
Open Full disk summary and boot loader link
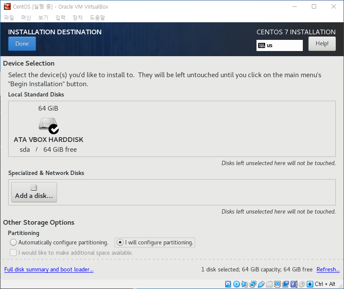coord(49,269)
